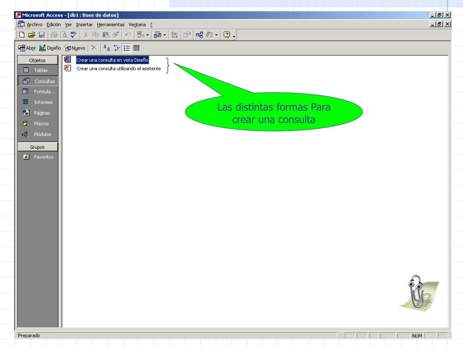The image size is (463, 347).
Task: Open the Archivo menu
Action: point(34,24)
